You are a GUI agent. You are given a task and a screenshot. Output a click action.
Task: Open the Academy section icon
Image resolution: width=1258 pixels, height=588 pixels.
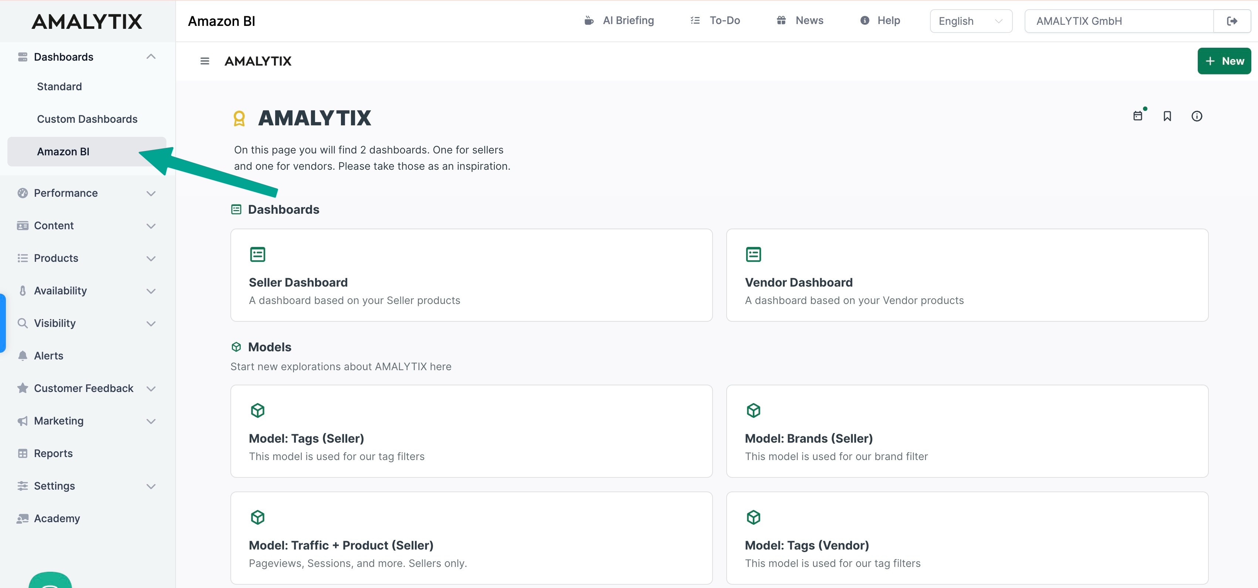[x=23, y=518]
